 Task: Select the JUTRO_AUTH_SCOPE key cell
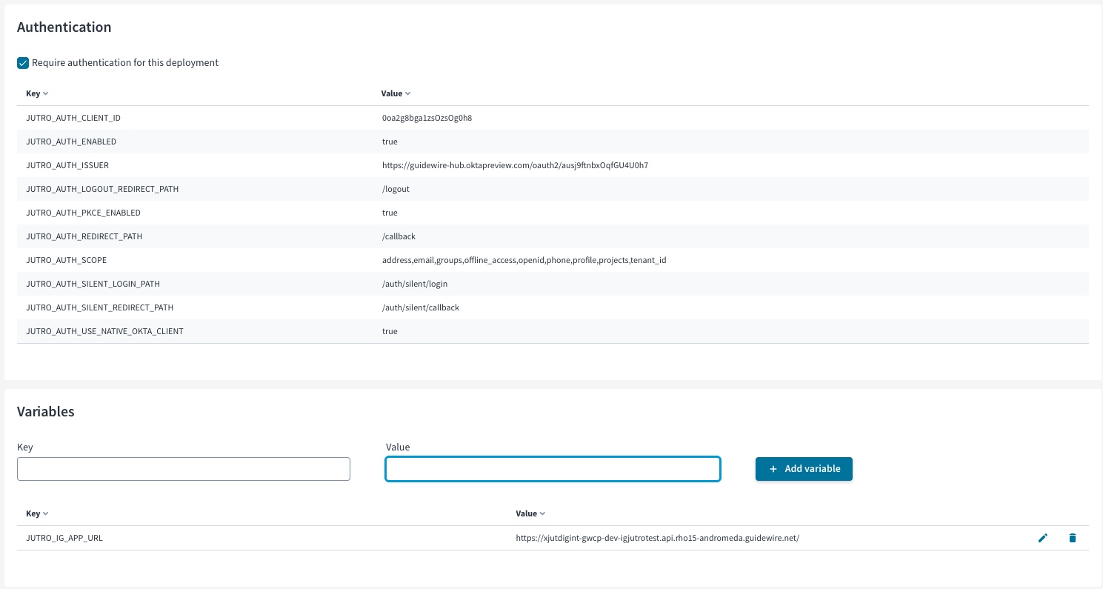point(67,260)
